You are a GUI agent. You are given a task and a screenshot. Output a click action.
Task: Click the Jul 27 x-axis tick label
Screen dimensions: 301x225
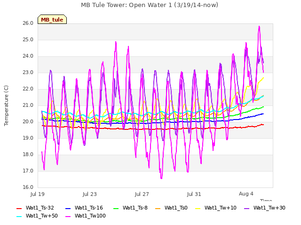(x=142, y=194)
